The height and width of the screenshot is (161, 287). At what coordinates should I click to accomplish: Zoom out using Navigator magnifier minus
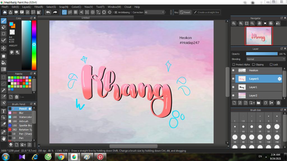[x=252, y=23]
